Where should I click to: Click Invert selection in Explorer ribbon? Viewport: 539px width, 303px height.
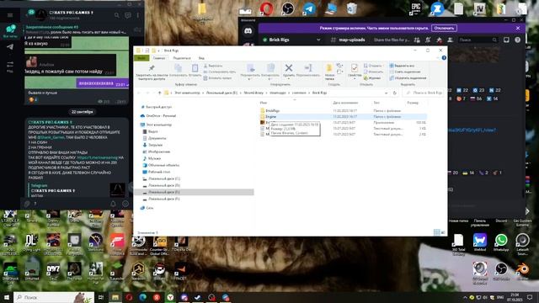click(x=408, y=78)
